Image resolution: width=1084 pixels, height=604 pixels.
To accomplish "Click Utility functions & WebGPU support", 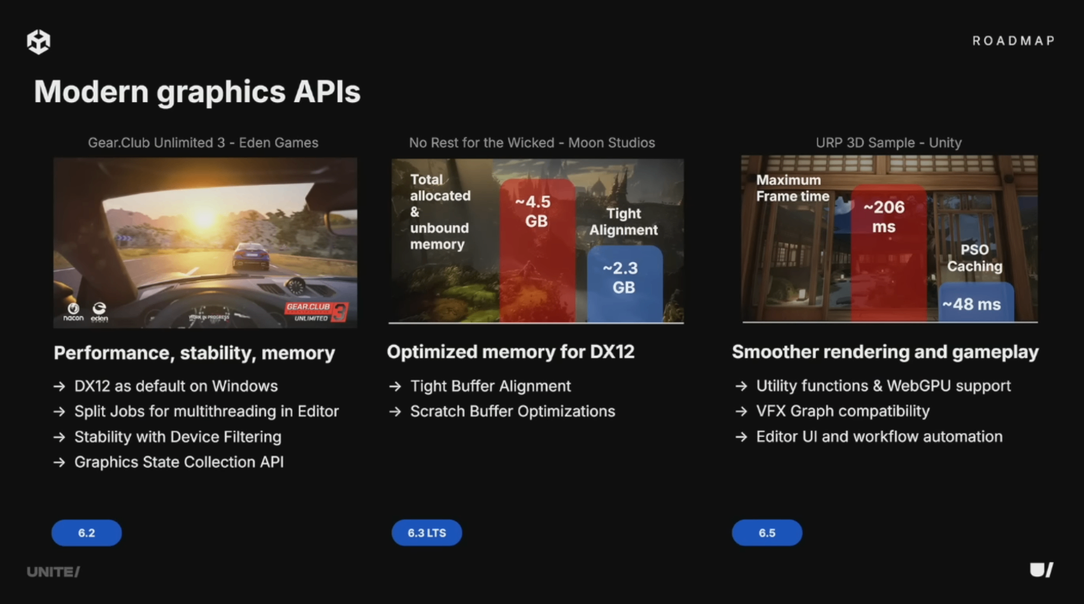I will (x=883, y=386).
